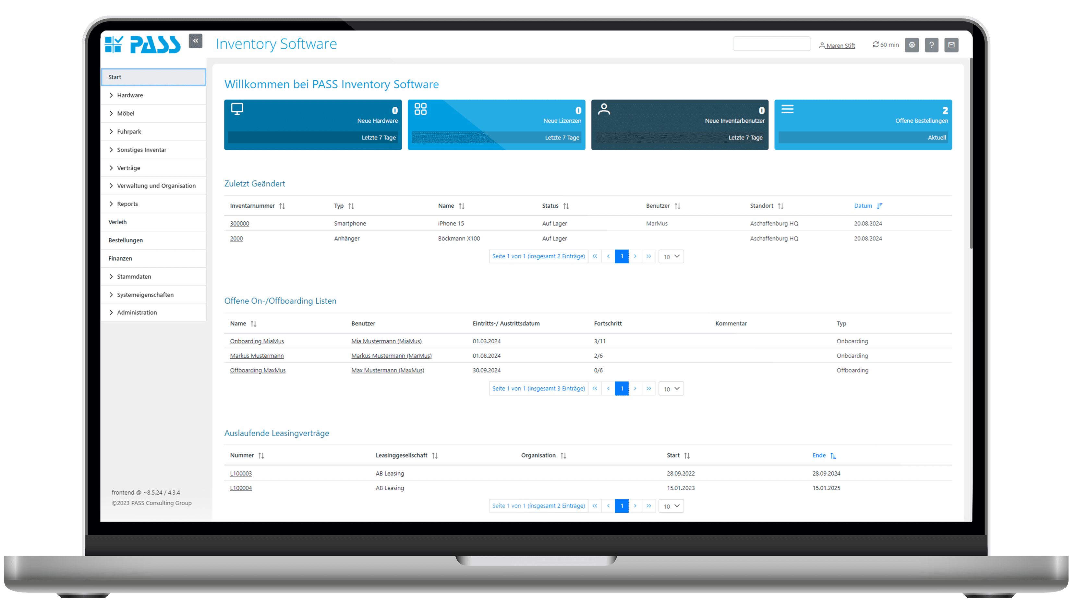Click the PASS logo
The width and height of the screenshot is (1076, 610).
143,44
